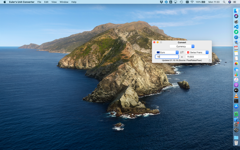Image resolution: width=240 pixels, height=150 pixels.
Task: Open the Help menu
Action: click(x=74, y=2)
